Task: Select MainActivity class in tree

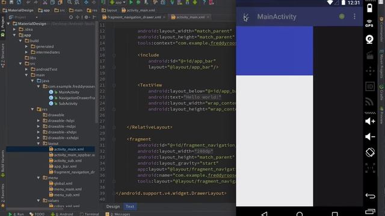Action: tap(64, 92)
